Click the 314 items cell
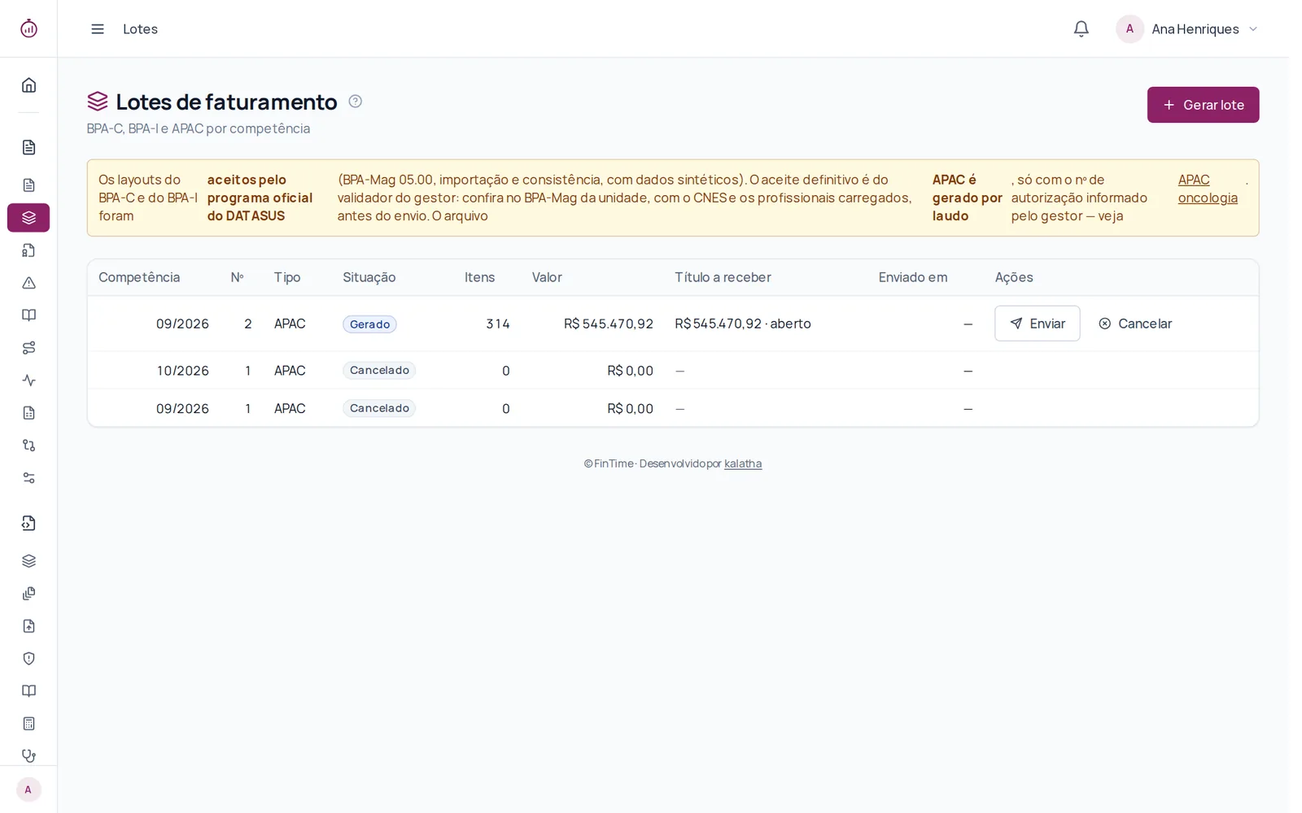This screenshot has height=813, width=1302. [x=498, y=324]
